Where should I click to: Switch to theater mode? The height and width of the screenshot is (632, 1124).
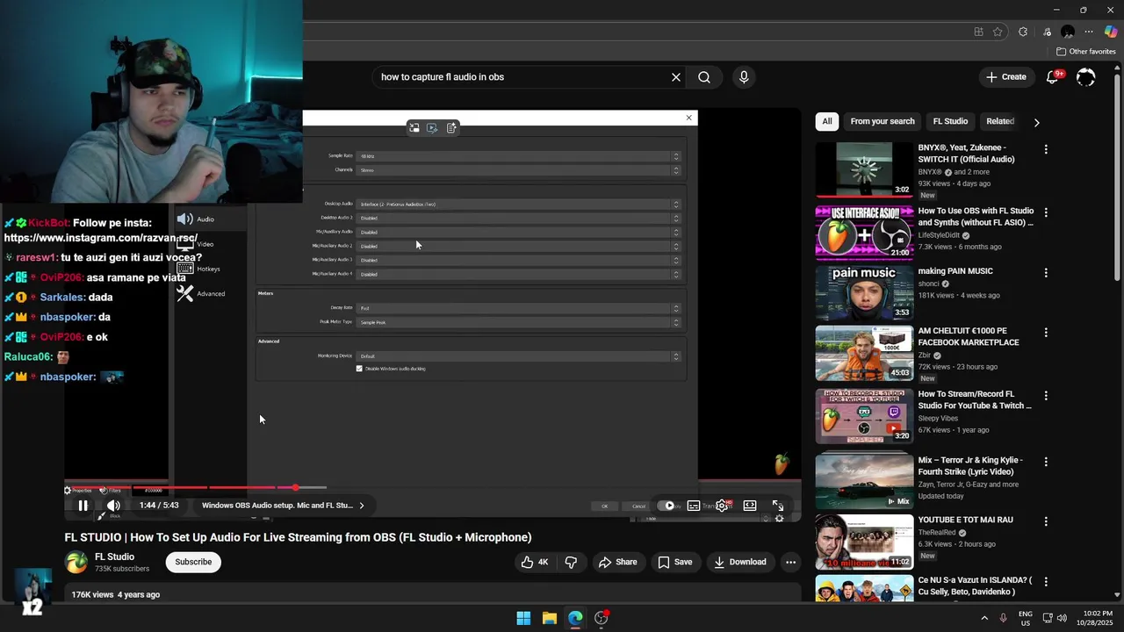(x=750, y=506)
